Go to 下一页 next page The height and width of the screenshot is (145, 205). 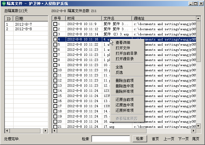(x=183, y=139)
